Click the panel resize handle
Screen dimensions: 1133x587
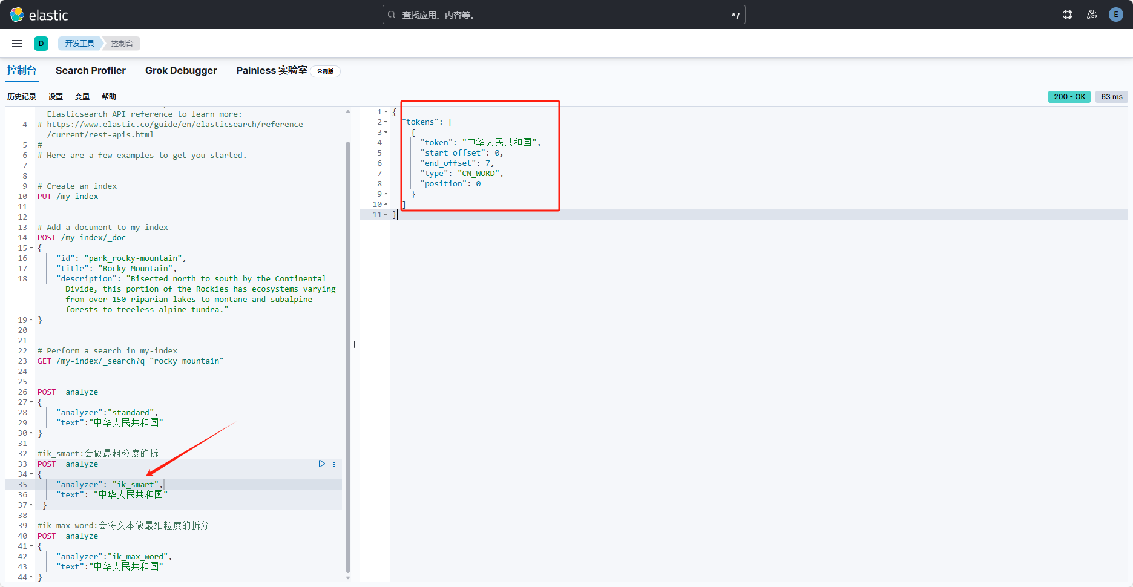pyautogui.click(x=355, y=344)
